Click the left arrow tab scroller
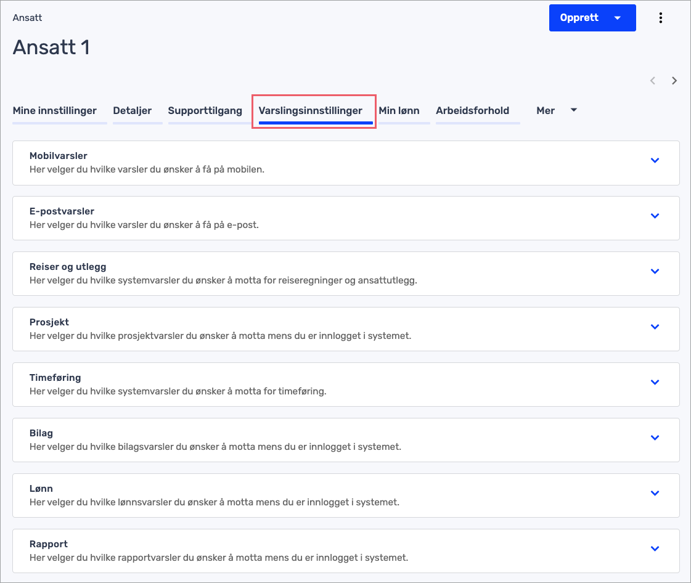691x583 pixels. [653, 81]
